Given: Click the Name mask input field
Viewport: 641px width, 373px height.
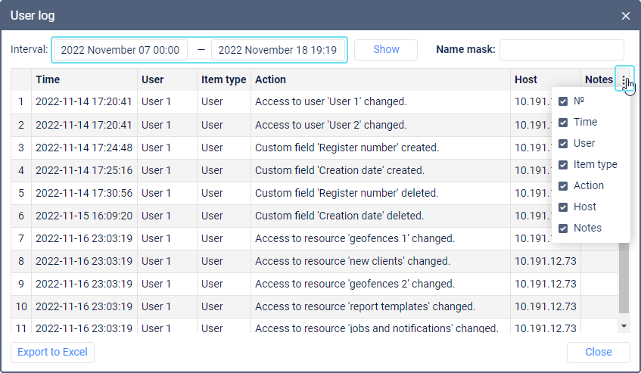Looking at the screenshot, I should coord(562,50).
